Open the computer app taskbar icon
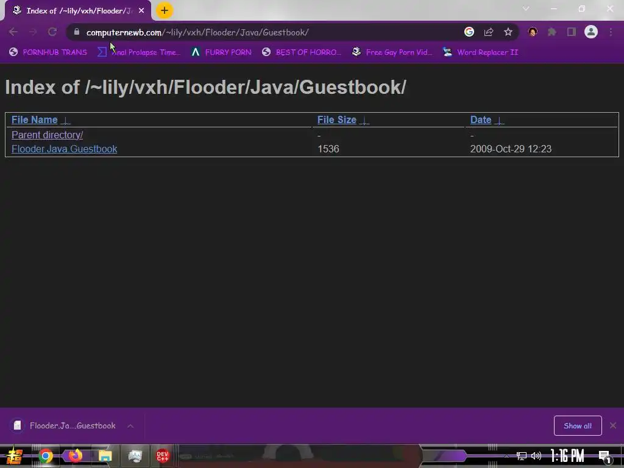624x468 pixels. pyautogui.click(x=135, y=456)
